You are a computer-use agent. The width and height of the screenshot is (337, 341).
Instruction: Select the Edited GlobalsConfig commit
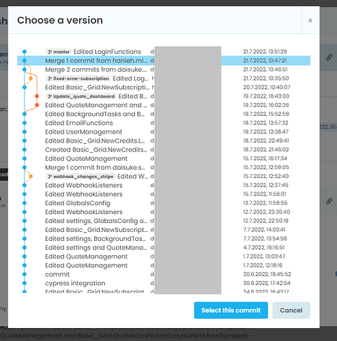164,203
